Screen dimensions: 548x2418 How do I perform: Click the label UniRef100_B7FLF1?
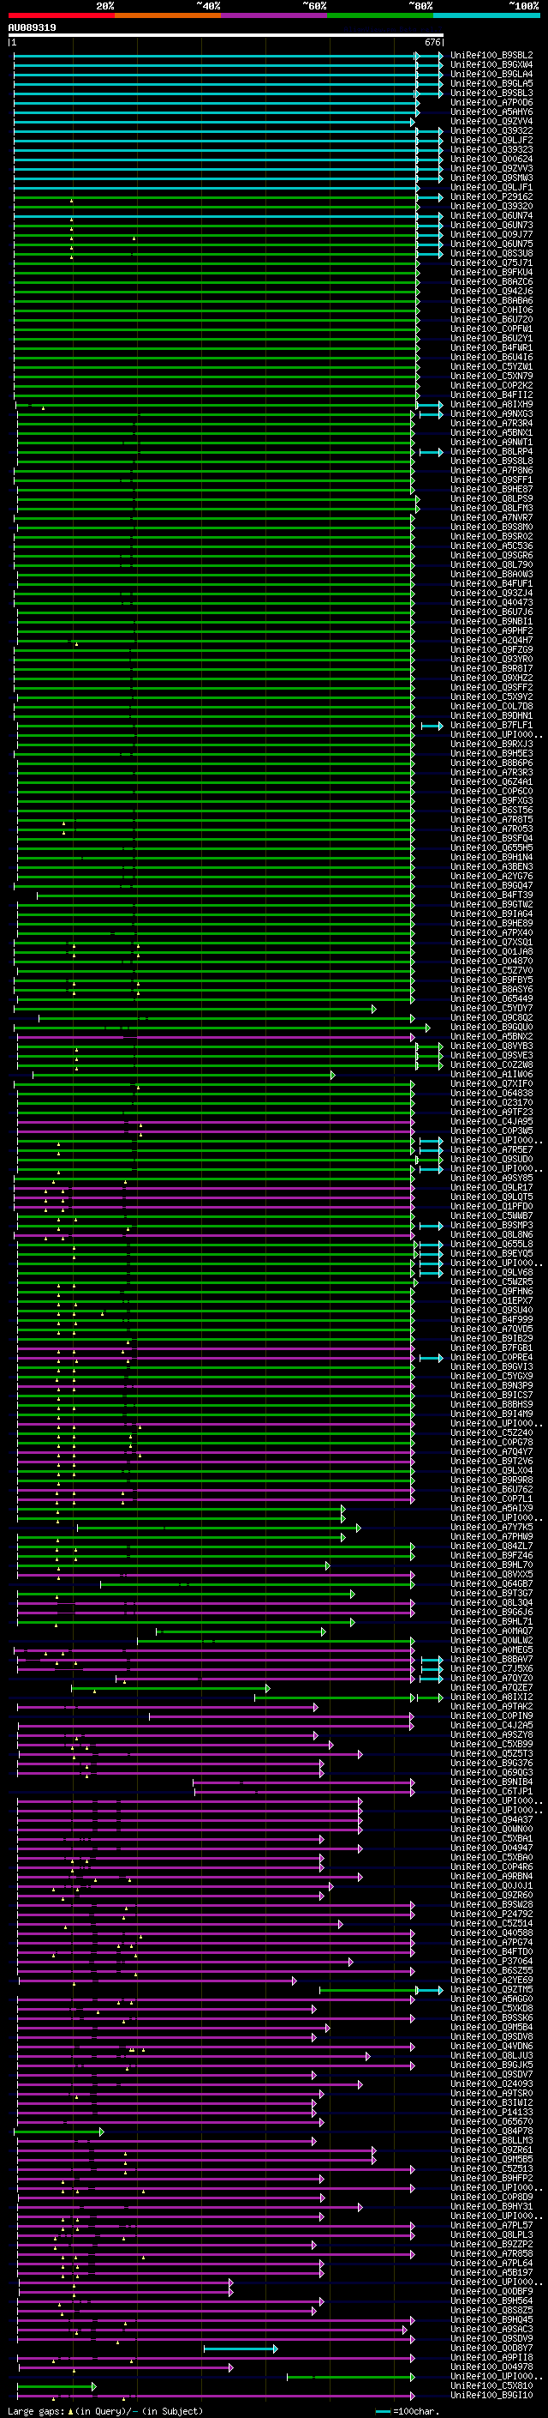(491, 725)
